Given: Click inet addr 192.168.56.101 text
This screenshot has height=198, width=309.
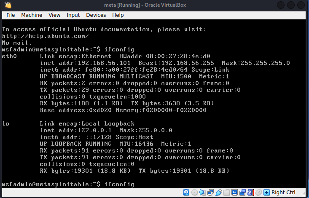Looking at the screenshot, I should point(85,63).
